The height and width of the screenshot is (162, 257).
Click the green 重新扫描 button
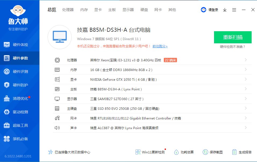233,37
